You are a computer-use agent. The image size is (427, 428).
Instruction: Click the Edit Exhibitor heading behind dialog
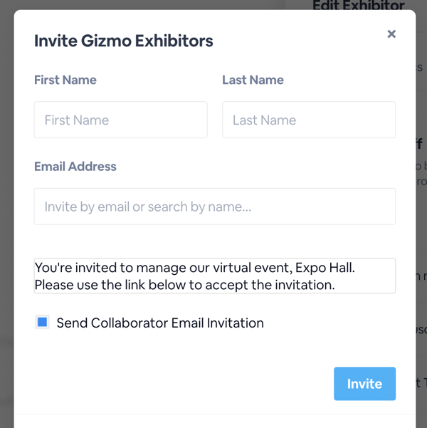click(x=359, y=5)
